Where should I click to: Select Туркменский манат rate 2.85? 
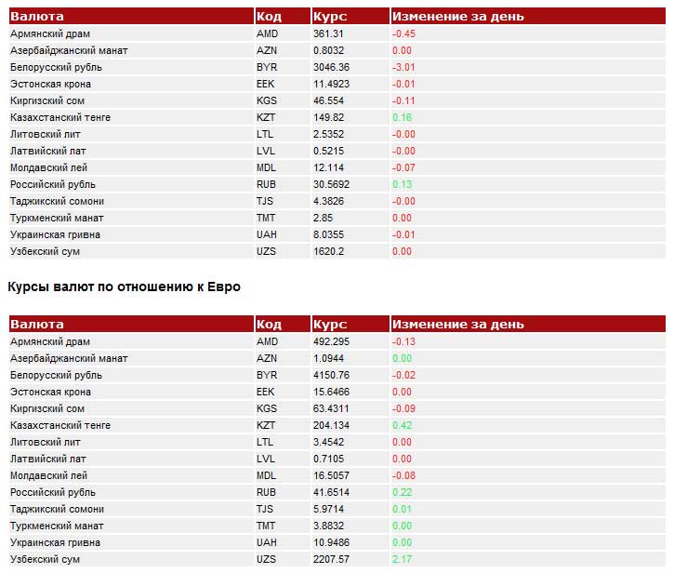[x=323, y=218]
